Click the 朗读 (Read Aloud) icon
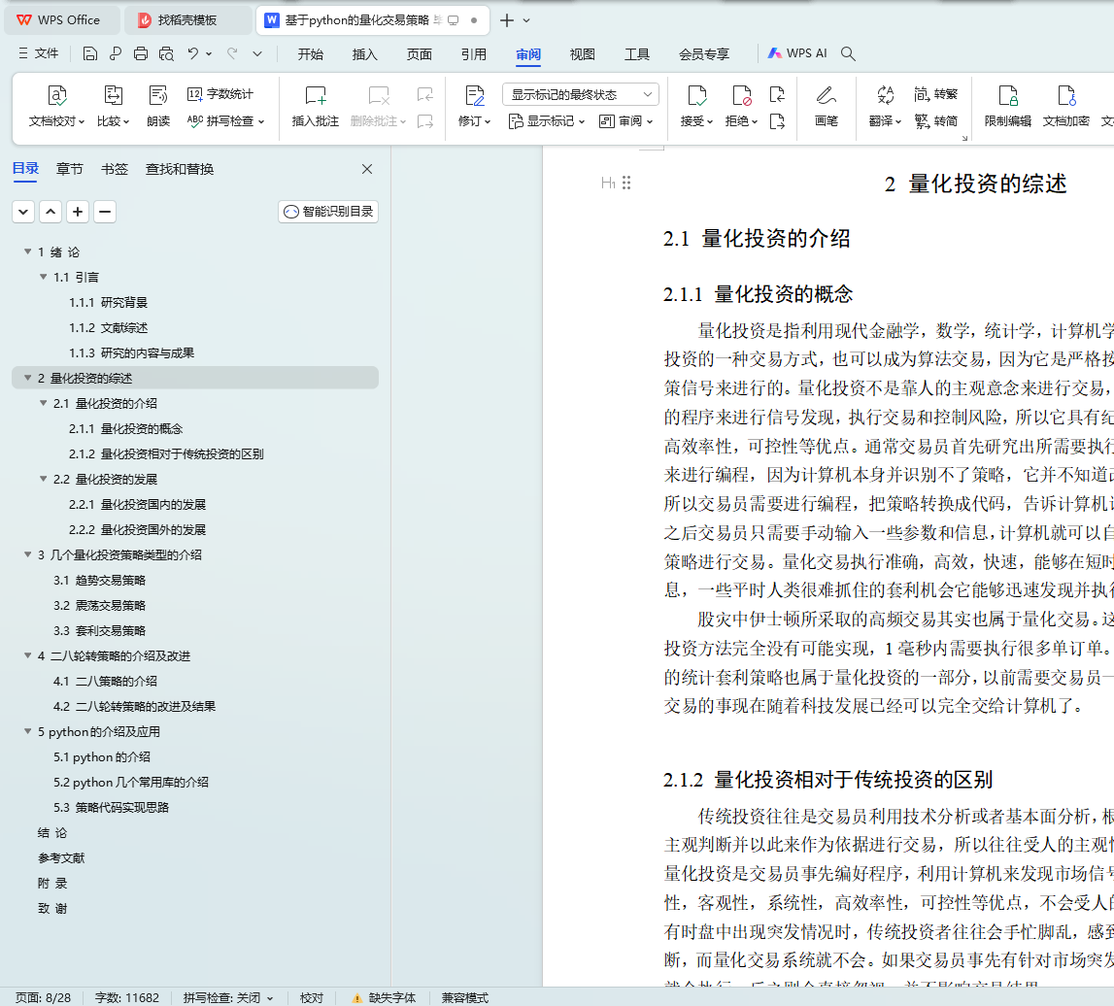Image resolution: width=1114 pixels, height=1006 pixels. tap(158, 96)
